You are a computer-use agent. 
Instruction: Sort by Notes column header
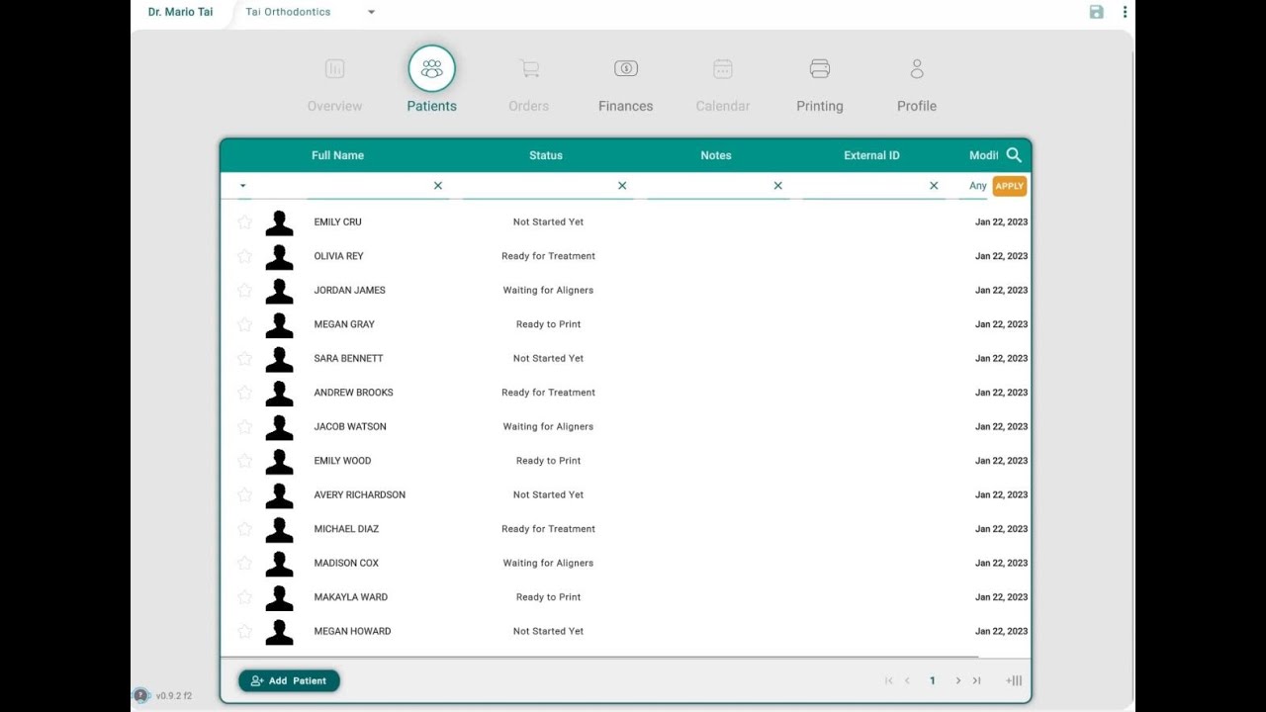click(716, 155)
